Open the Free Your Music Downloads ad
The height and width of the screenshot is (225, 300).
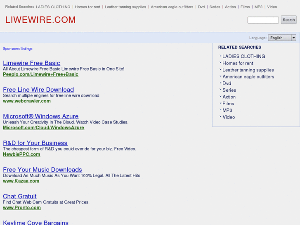[43, 170]
